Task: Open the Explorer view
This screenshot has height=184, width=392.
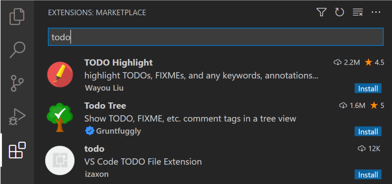Action: point(17,16)
